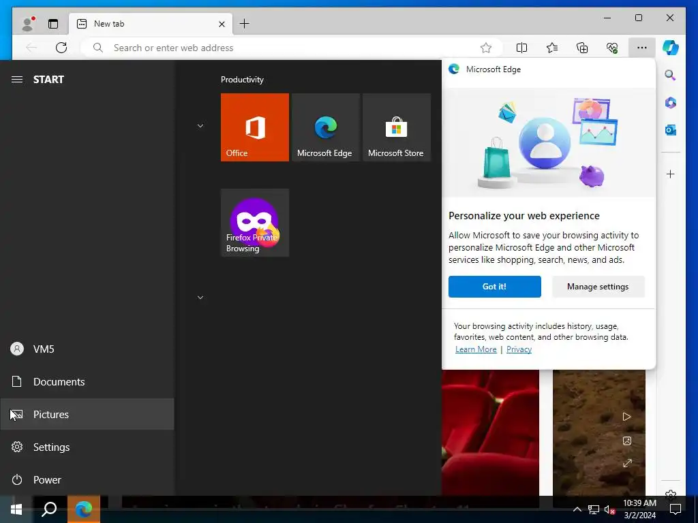Open Microsoft 365 sidebar icon
698x523 pixels.
point(671,103)
